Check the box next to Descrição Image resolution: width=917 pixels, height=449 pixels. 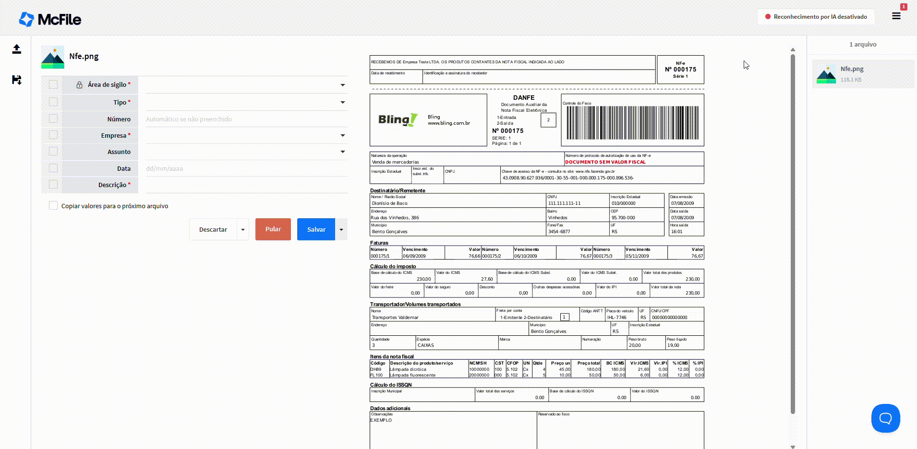coord(53,185)
